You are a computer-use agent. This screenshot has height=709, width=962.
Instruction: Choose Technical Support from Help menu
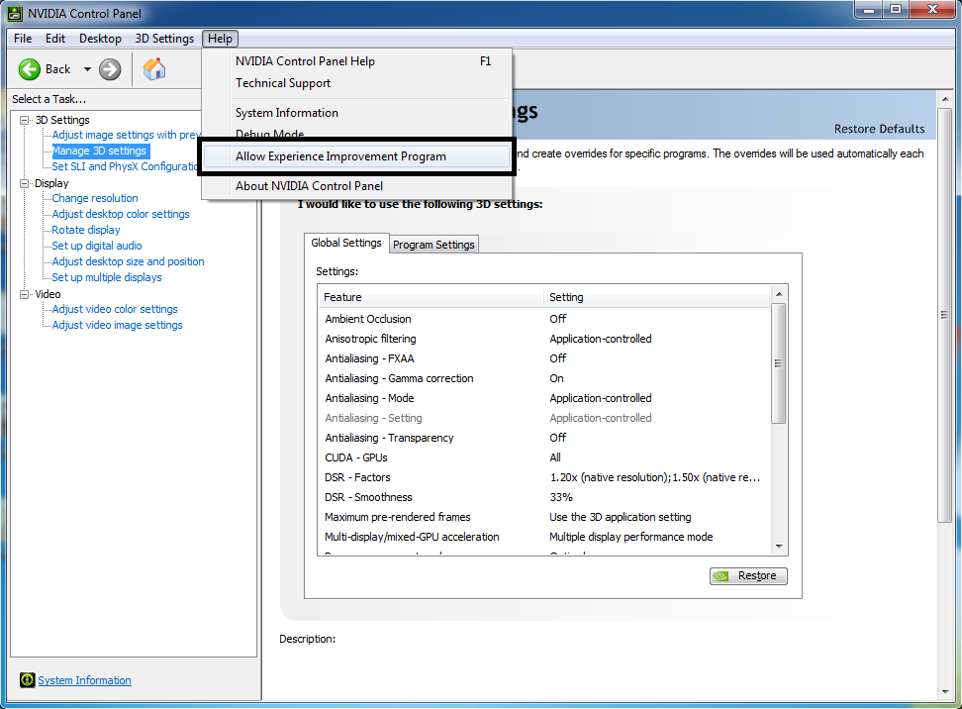pos(357,83)
